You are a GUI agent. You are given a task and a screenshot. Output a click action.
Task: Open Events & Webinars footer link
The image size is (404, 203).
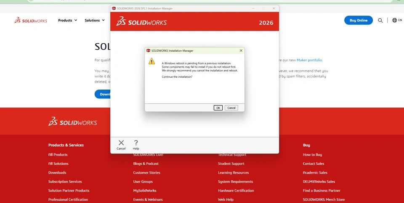pos(148,200)
